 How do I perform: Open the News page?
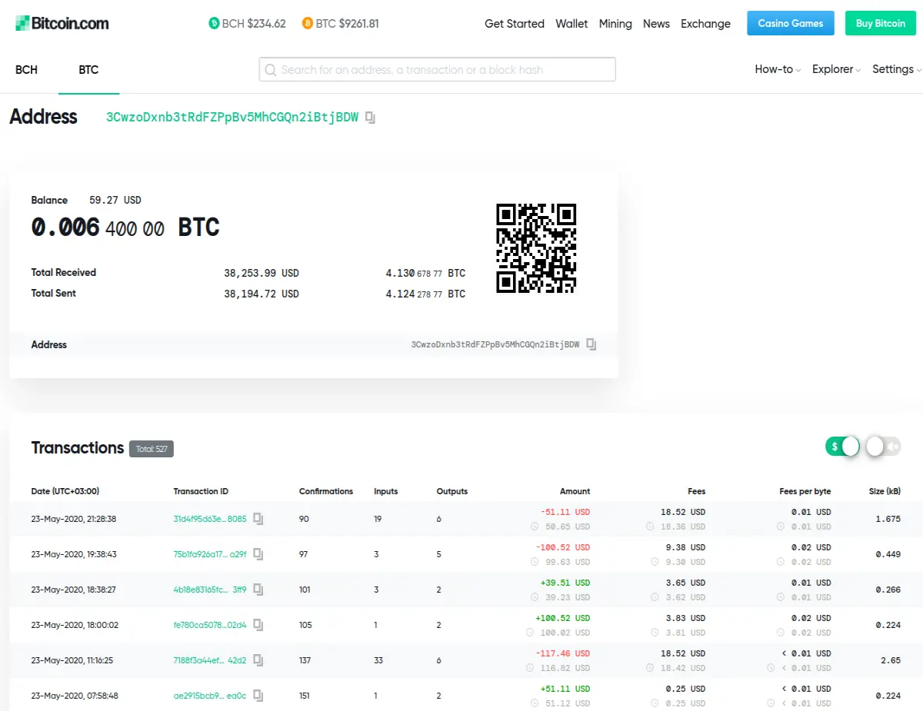pyautogui.click(x=656, y=24)
